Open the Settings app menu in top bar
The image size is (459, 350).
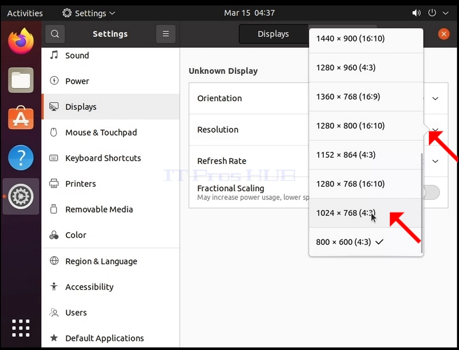(x=89, y=13)
